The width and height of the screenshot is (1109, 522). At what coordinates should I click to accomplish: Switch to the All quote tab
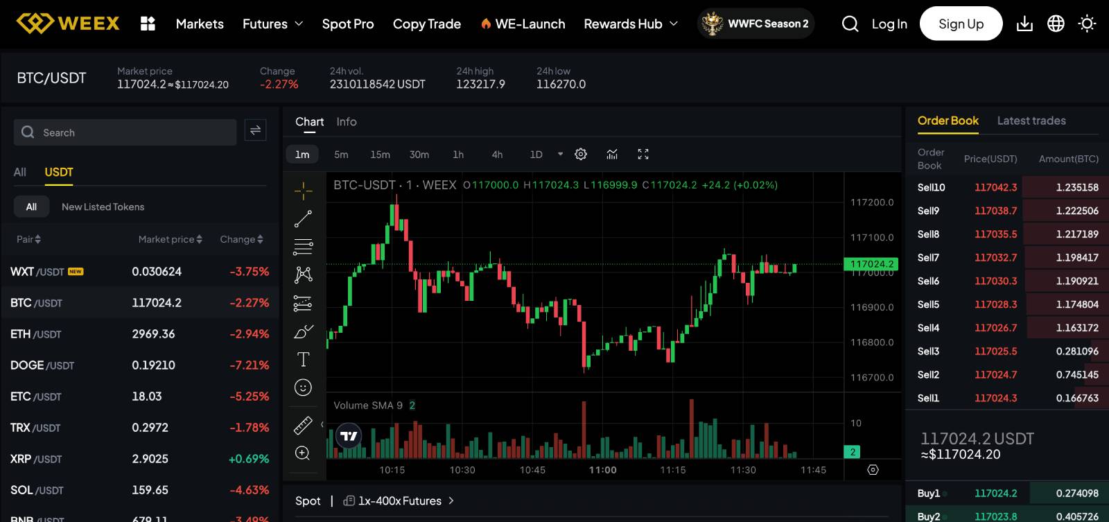[19, 172]
